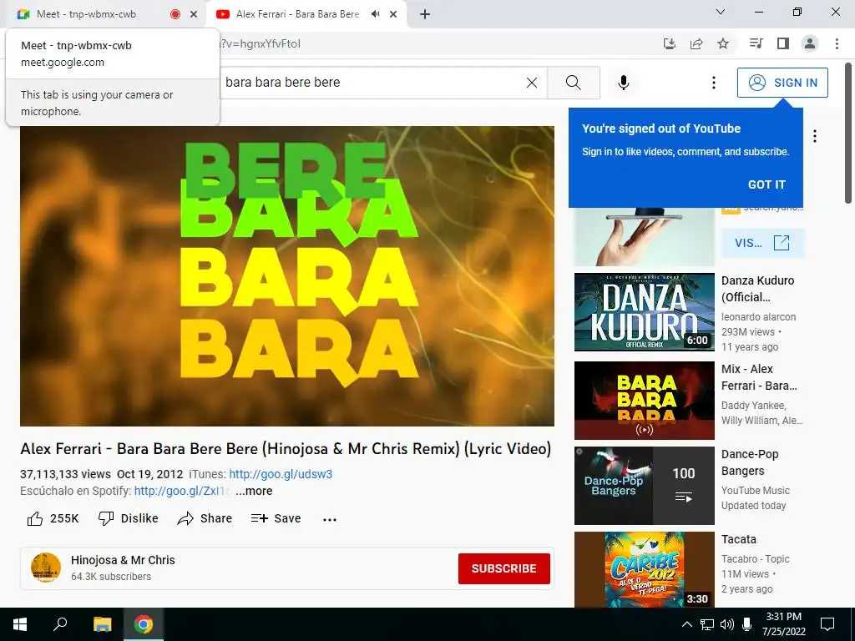Click the Danza Kuduro (Official... title
855x641 pixels.
pyautogui.click(x=757, y=289)
